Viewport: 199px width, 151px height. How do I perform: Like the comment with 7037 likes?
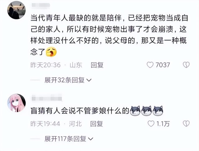click(150, 65)
